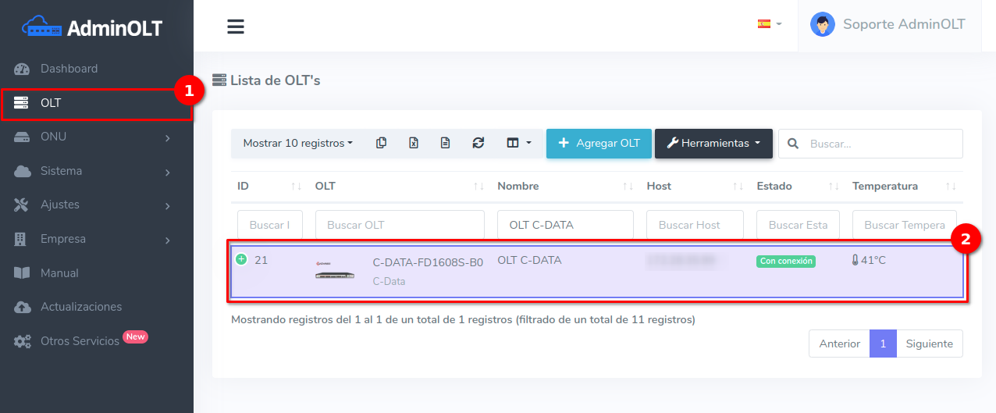Expand the ONU sidebar menu
The width and height of the screenshot is (996, 413).
97,137
